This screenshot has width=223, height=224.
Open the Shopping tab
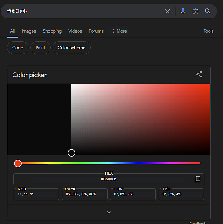[52, 31]
